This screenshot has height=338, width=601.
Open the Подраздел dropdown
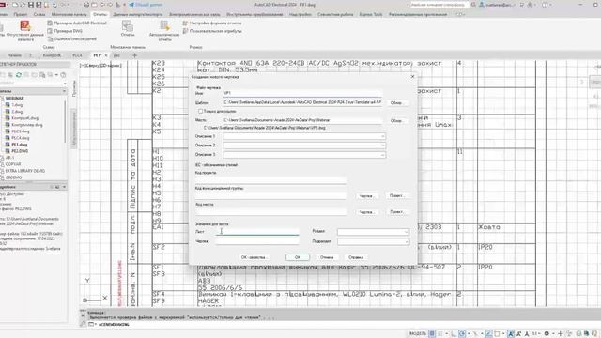[406, 242]
